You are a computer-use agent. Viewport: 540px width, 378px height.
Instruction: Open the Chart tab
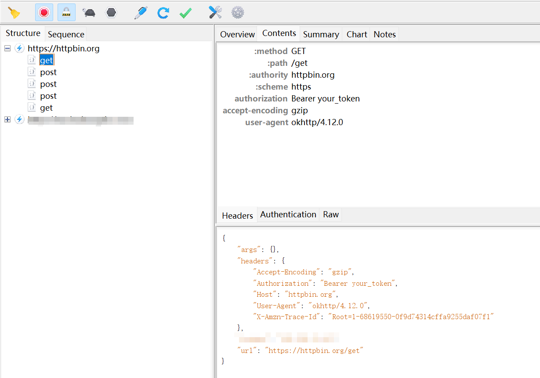(x=357, y=34)
